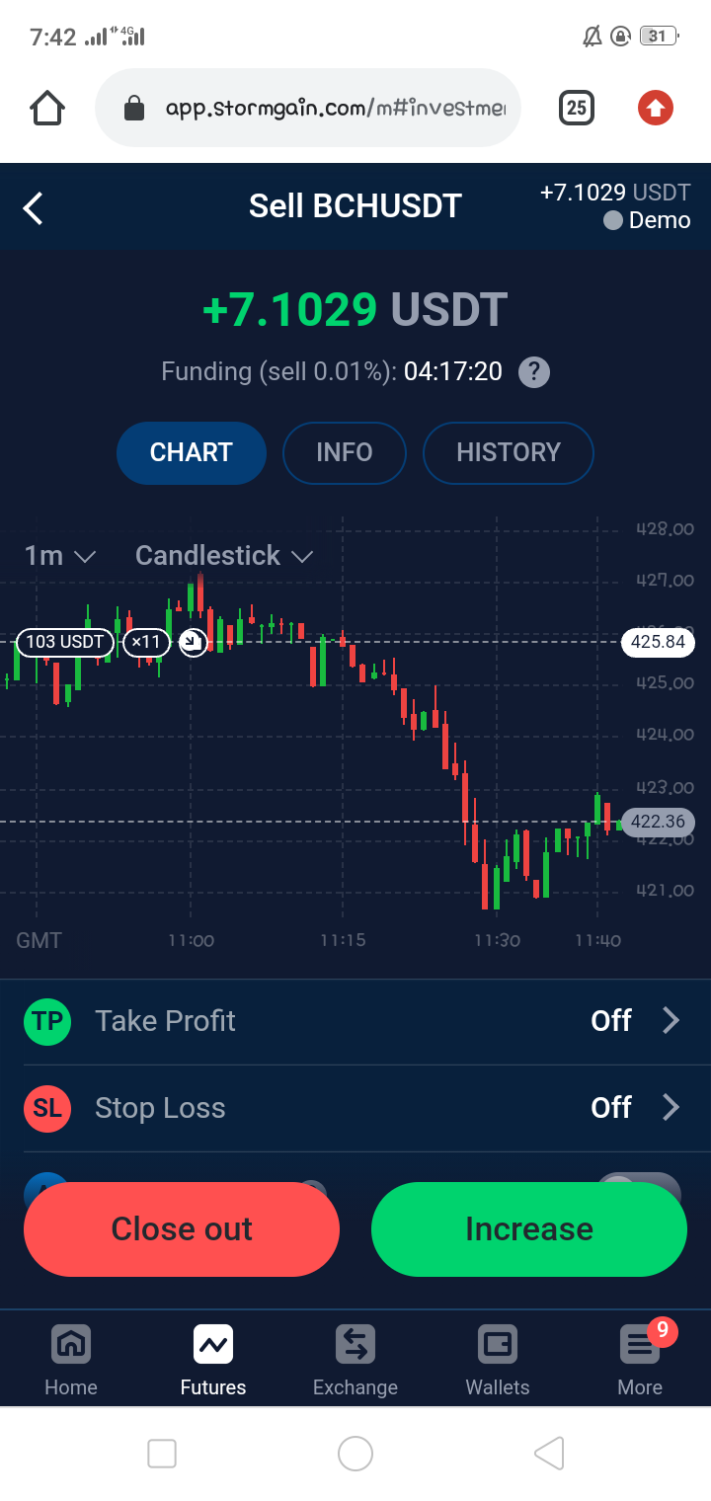Tap the back arrow next to Sell BCHUSDT
711x1501 pixels.
(34, 208)
